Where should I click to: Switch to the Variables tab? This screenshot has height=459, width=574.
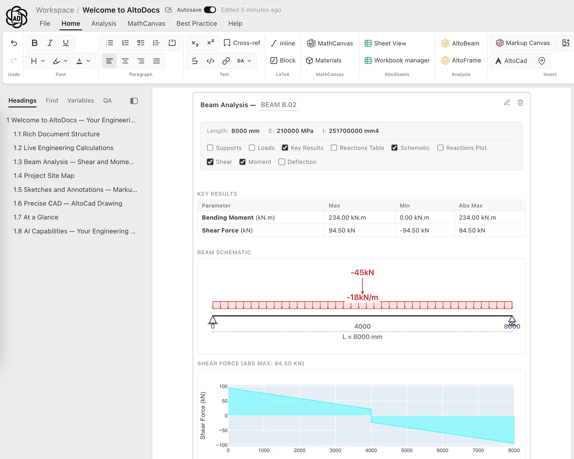81,100
